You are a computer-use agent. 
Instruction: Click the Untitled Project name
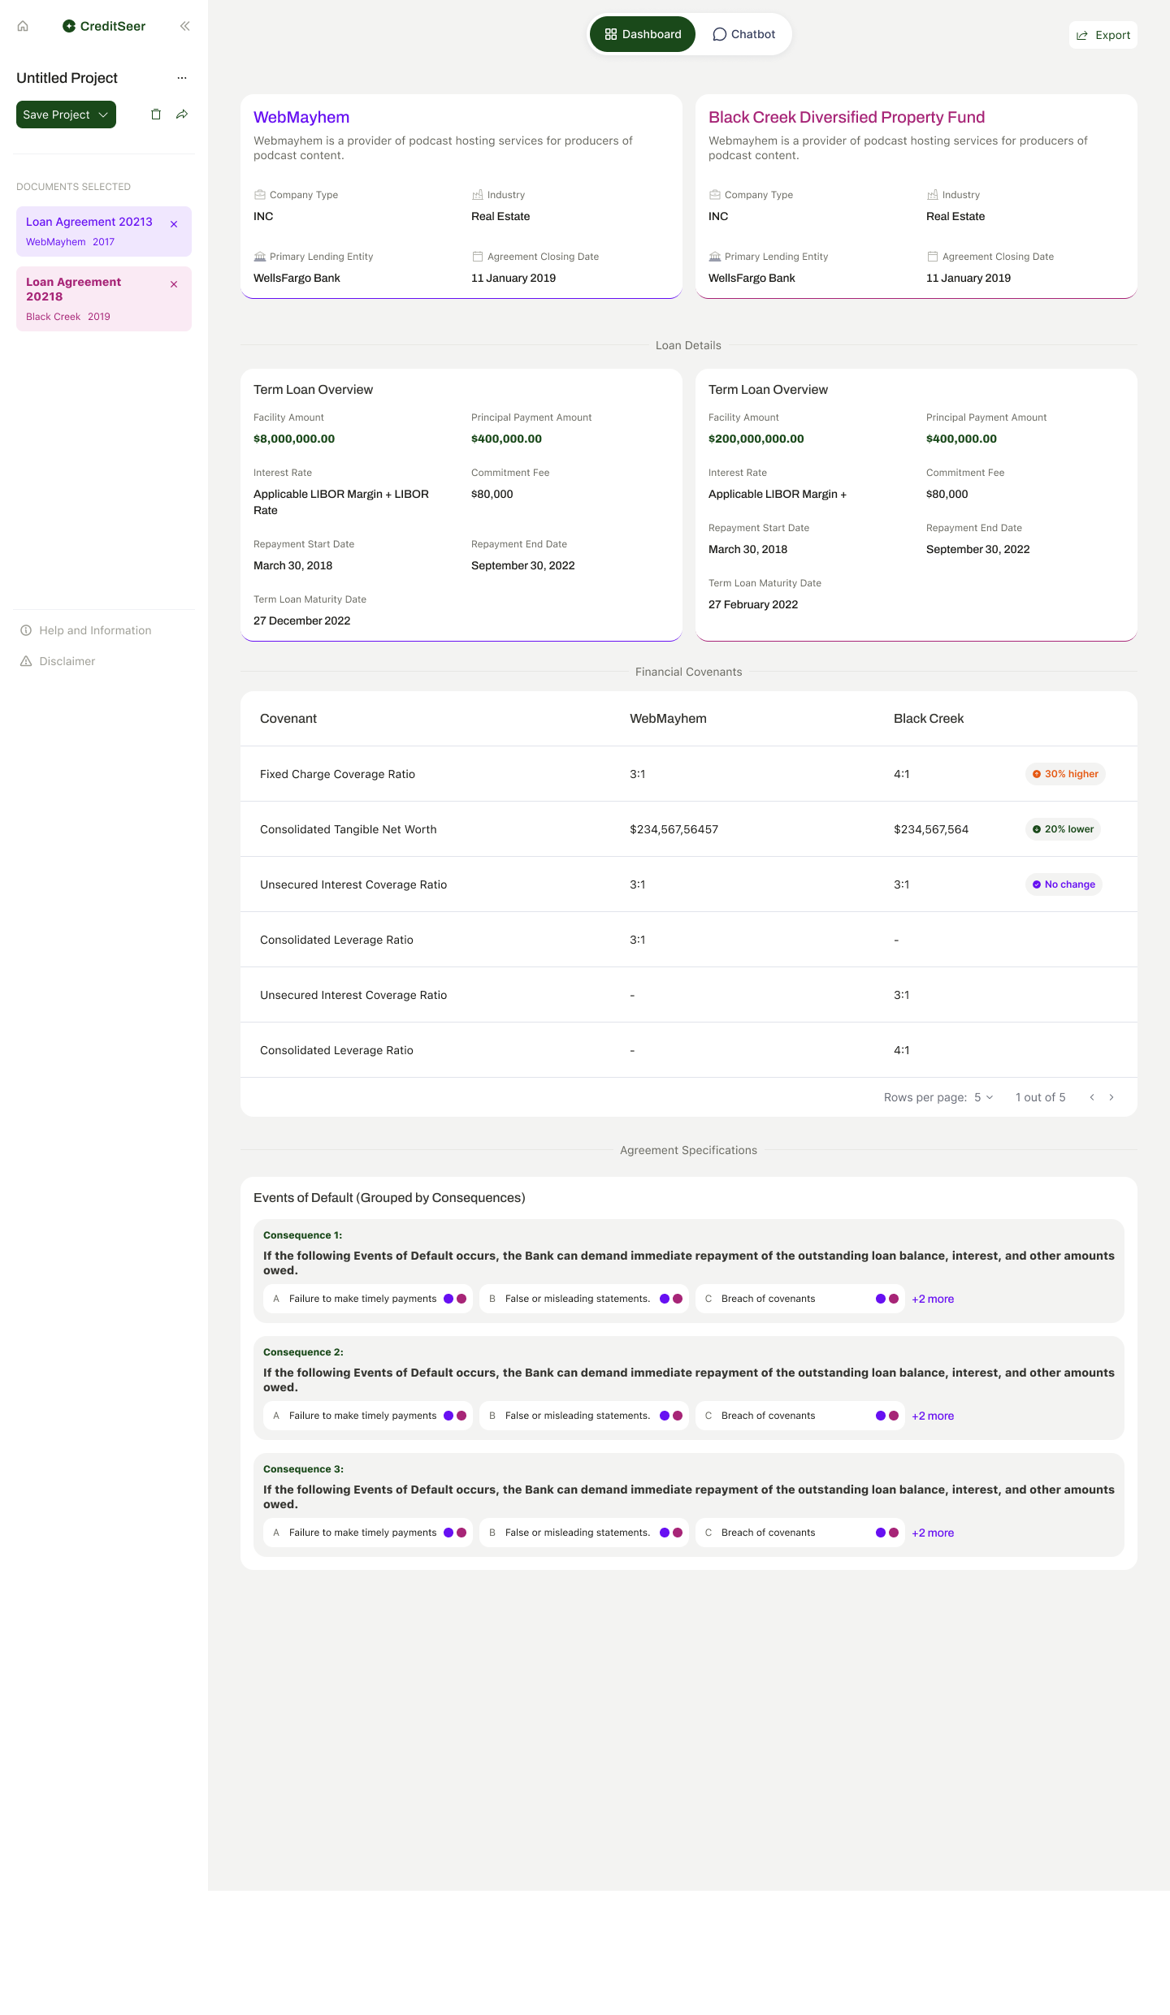point(67,78)
